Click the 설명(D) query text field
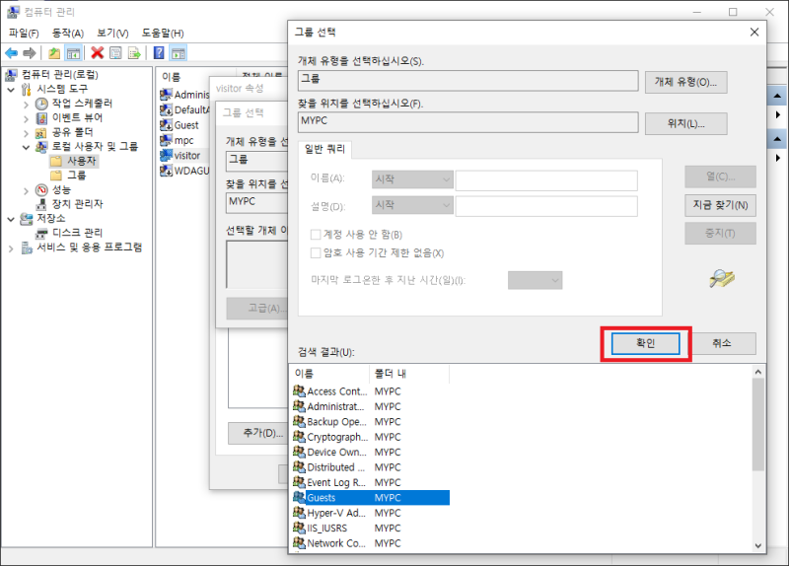 pyautogui.click(x=546, y=206)
